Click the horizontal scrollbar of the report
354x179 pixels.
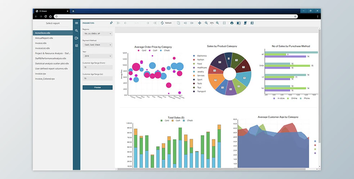211,169
